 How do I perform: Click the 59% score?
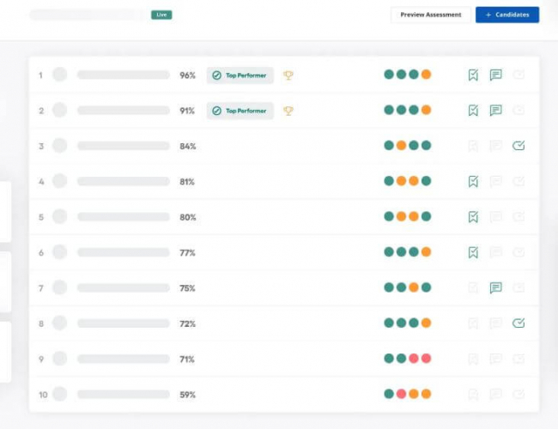coord(187,395)
